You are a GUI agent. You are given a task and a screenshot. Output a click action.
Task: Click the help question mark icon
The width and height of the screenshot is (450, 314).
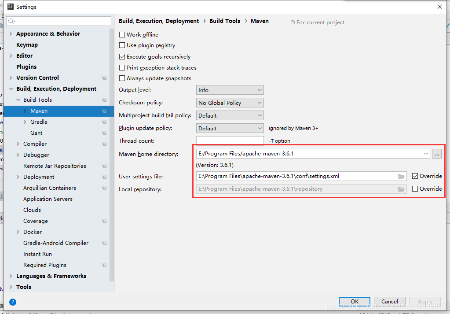[13, 302]
